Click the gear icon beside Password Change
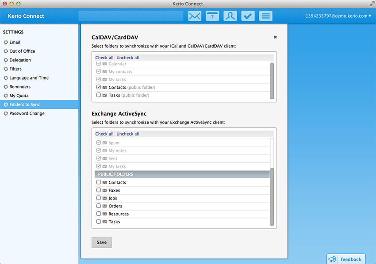 coord(6,113)
